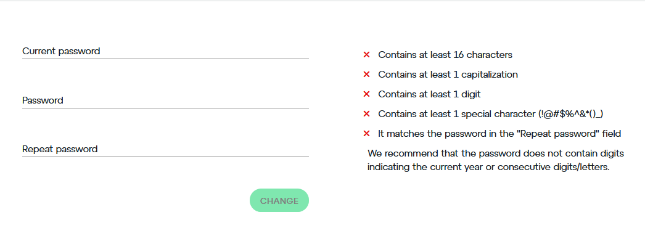Click red X beside 16 characters rule
Screen dimensions: 645x228
(366, 55)
